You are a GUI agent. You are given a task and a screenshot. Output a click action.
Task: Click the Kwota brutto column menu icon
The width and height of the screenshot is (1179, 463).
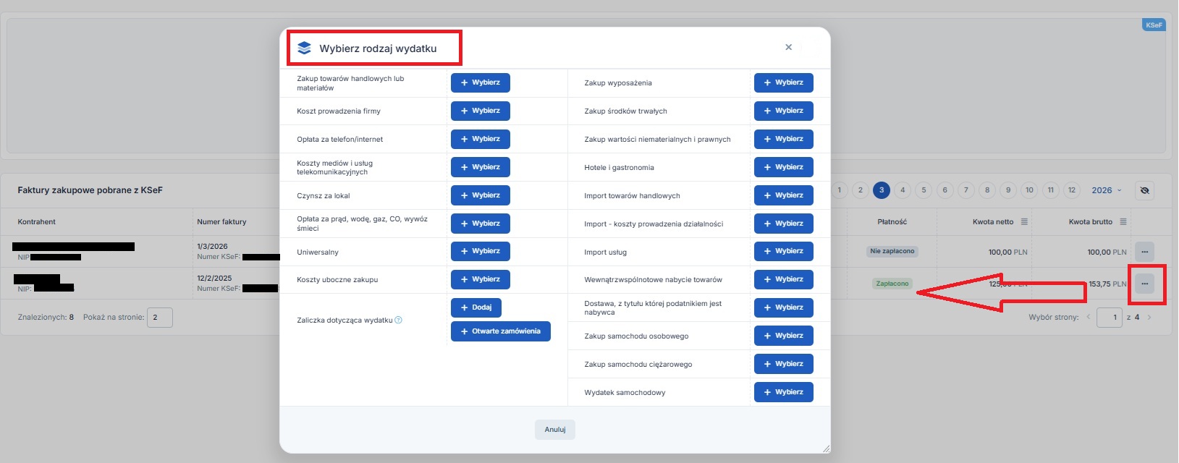click(x=1123, y=222)
